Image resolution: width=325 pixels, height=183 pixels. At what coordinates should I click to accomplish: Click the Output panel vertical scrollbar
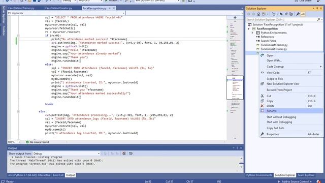pos(241,163)
